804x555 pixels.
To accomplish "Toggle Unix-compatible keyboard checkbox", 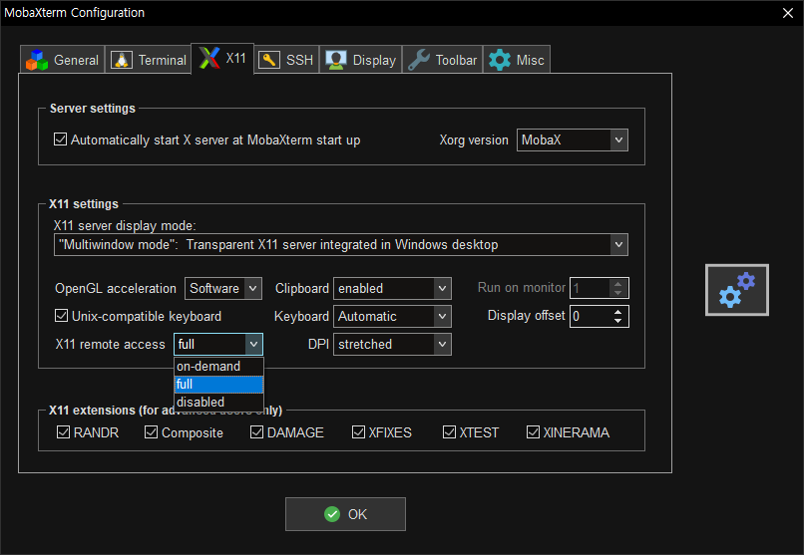I will (x=61, y=316).
